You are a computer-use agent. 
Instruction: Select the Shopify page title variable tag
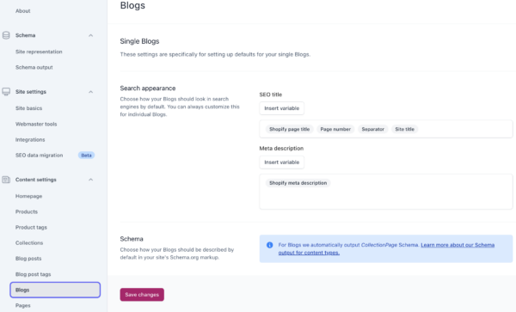coord(289,129)
